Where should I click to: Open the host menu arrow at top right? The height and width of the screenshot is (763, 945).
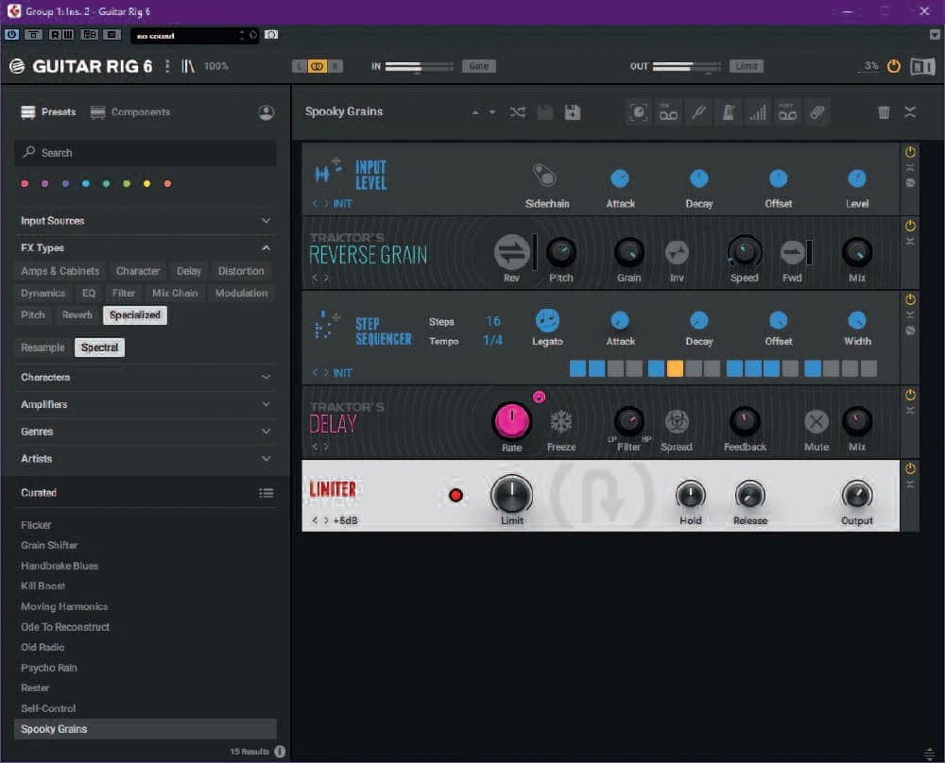pyautogui.click(x=935, y=35)
